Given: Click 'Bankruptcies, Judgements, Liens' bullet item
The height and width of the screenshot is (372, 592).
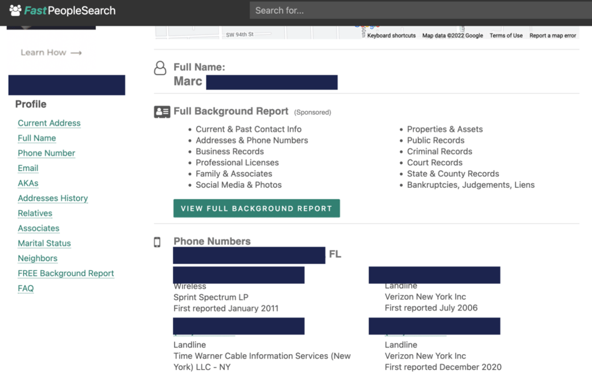Looking at the screenshot, I should click(471, 185).
